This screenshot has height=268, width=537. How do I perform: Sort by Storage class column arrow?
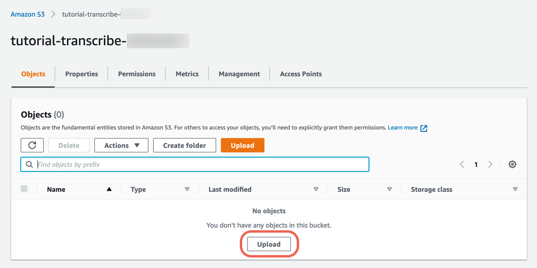pyautogui.click(x=515, y=189)
